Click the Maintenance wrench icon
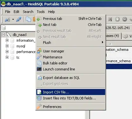 39,57
